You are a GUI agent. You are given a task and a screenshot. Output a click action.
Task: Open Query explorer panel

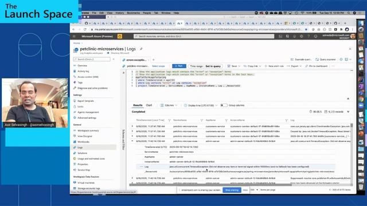pos(326,60)
